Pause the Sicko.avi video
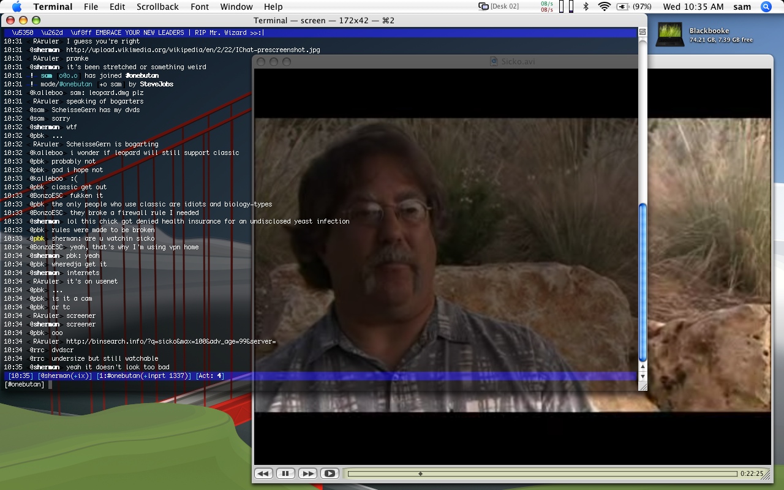 pos(285,473)
